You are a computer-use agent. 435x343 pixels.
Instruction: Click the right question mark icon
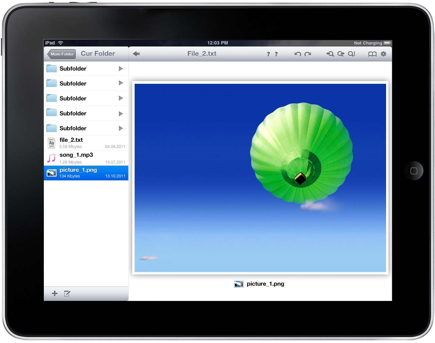point(276,54)
